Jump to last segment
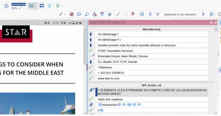Screen dimensions: 221x116 (211, 14)
